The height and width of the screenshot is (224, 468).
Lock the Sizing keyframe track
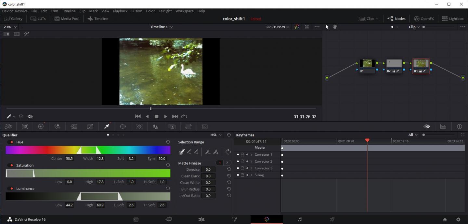pos(242,175)
